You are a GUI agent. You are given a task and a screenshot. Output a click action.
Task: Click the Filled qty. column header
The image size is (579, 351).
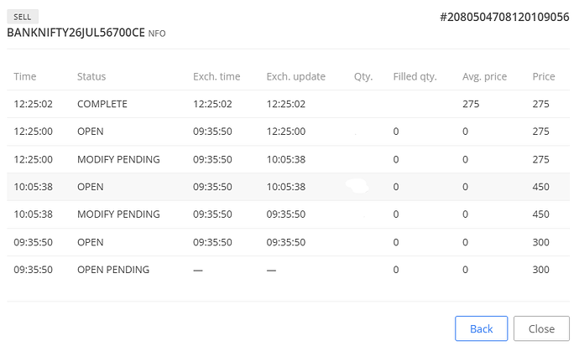pos(415,77)
